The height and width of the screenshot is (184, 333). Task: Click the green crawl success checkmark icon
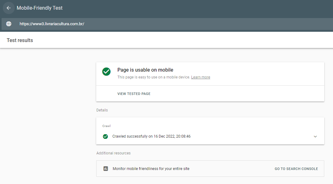[x=105, y=136]
